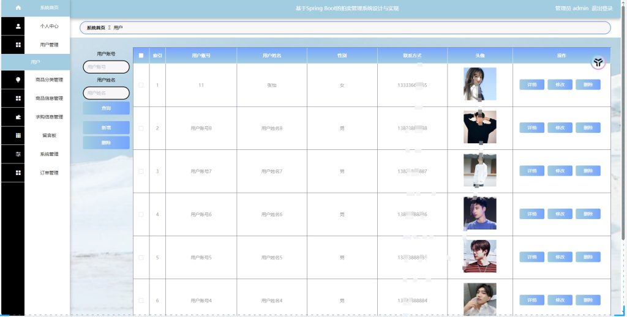This screenshot has width=627, height=317.
Task: Click the 系统首页 breadcrumb link
Action: pos(96,28)
